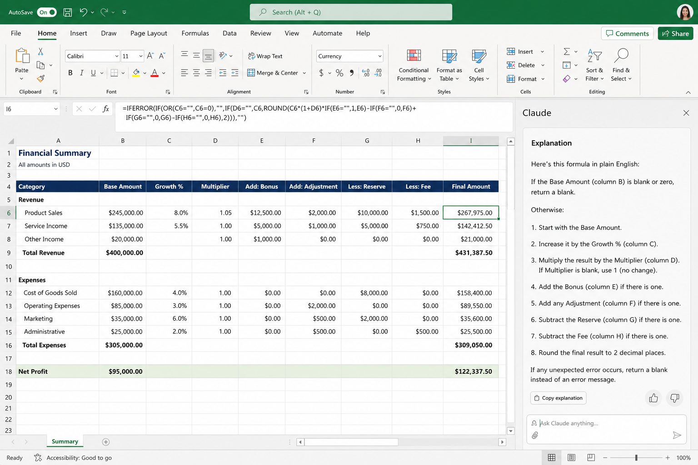
Task: Toggle AutoSave switch off
Action: pos(47,12)
